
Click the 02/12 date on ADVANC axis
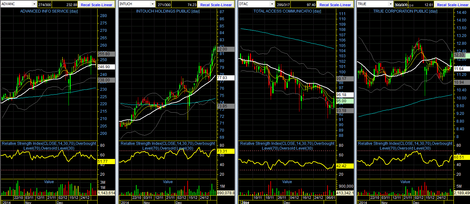coord(63,198)
